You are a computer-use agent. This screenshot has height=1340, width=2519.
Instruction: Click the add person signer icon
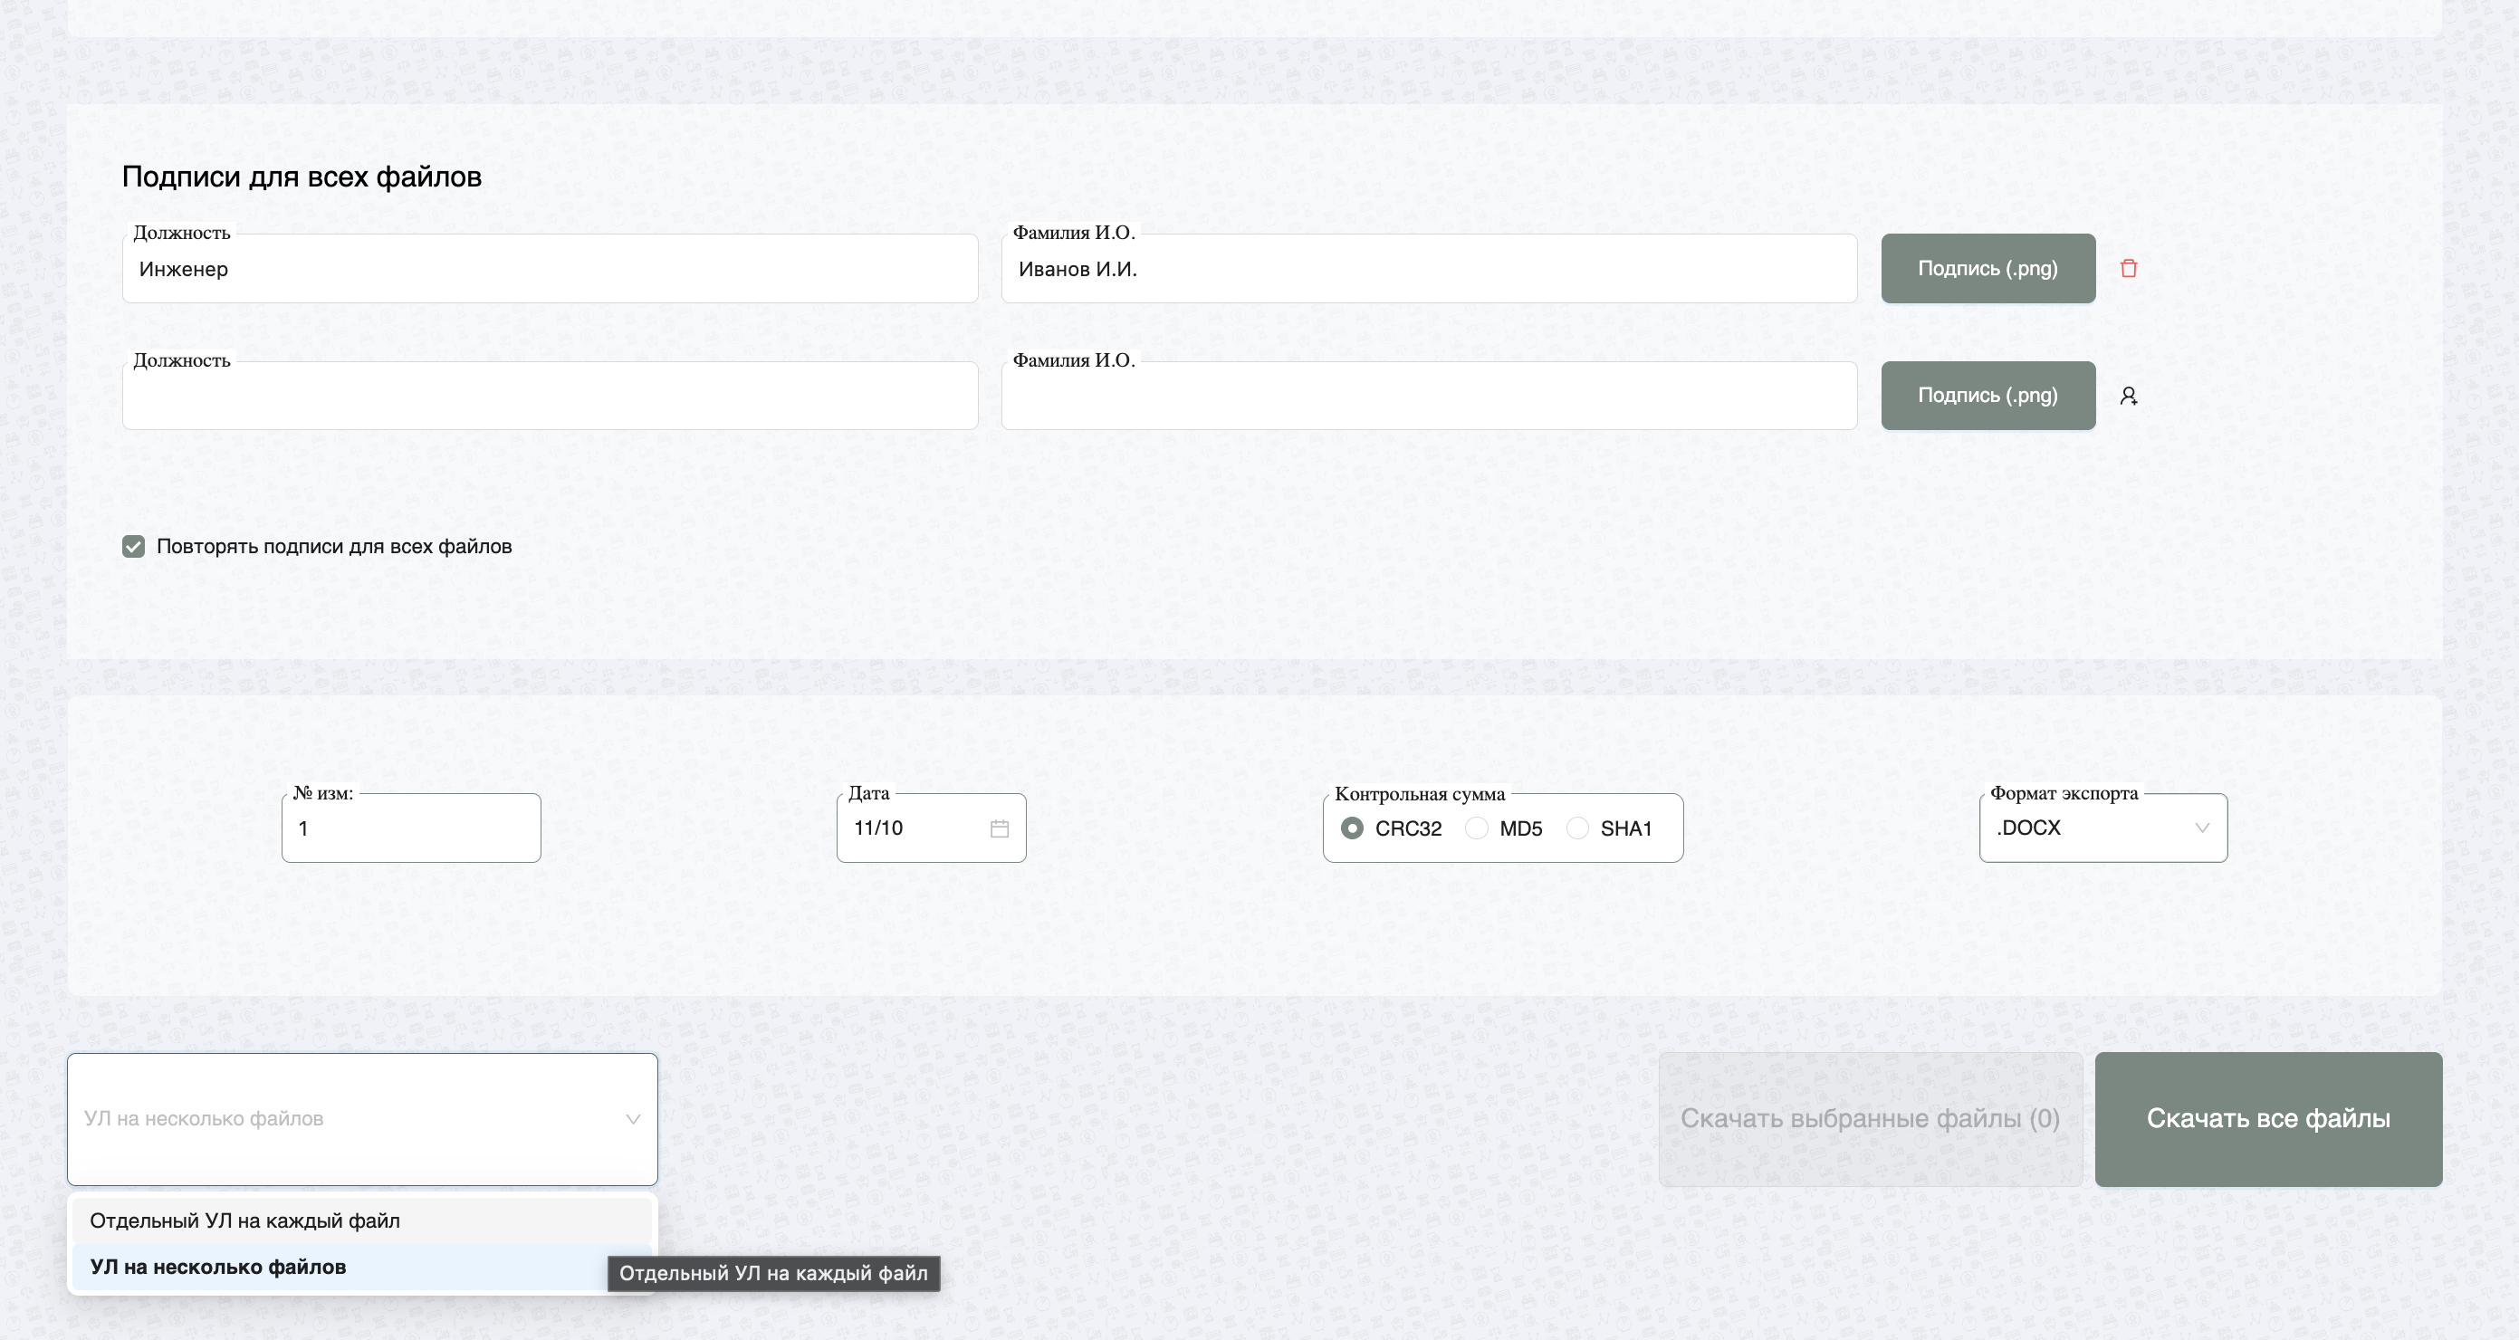click(x=2128, y=397)
